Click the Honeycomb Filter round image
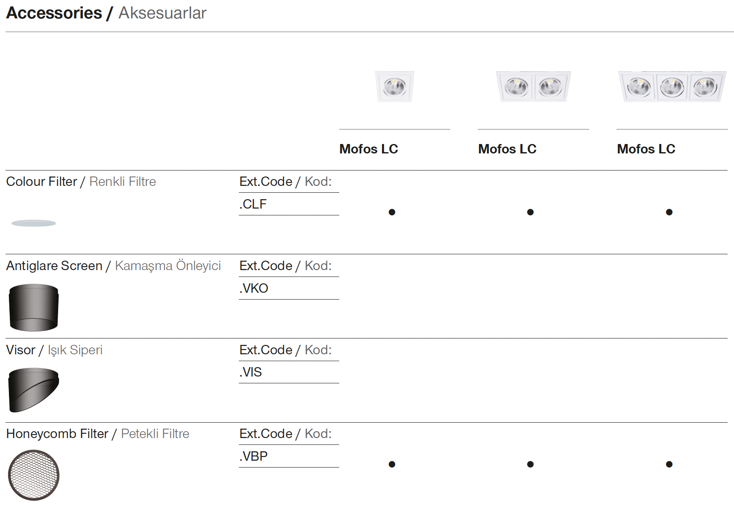Image resolution: width=734 pixels, height=506 pixels. [34, 475]
